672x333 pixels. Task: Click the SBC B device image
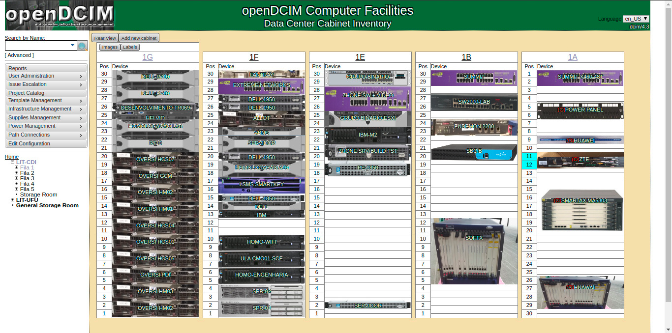[x=474, y=151]
